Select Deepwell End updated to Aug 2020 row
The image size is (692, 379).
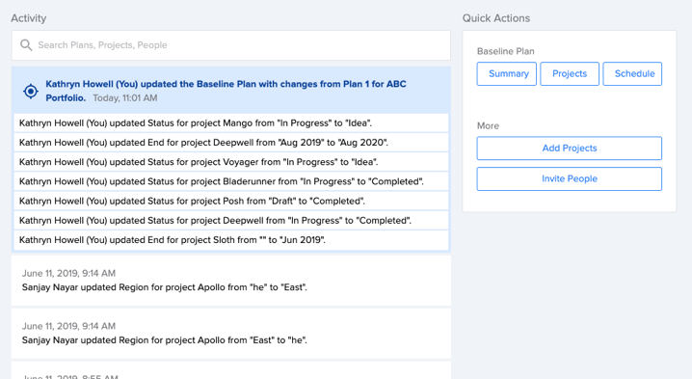(230, 143)
